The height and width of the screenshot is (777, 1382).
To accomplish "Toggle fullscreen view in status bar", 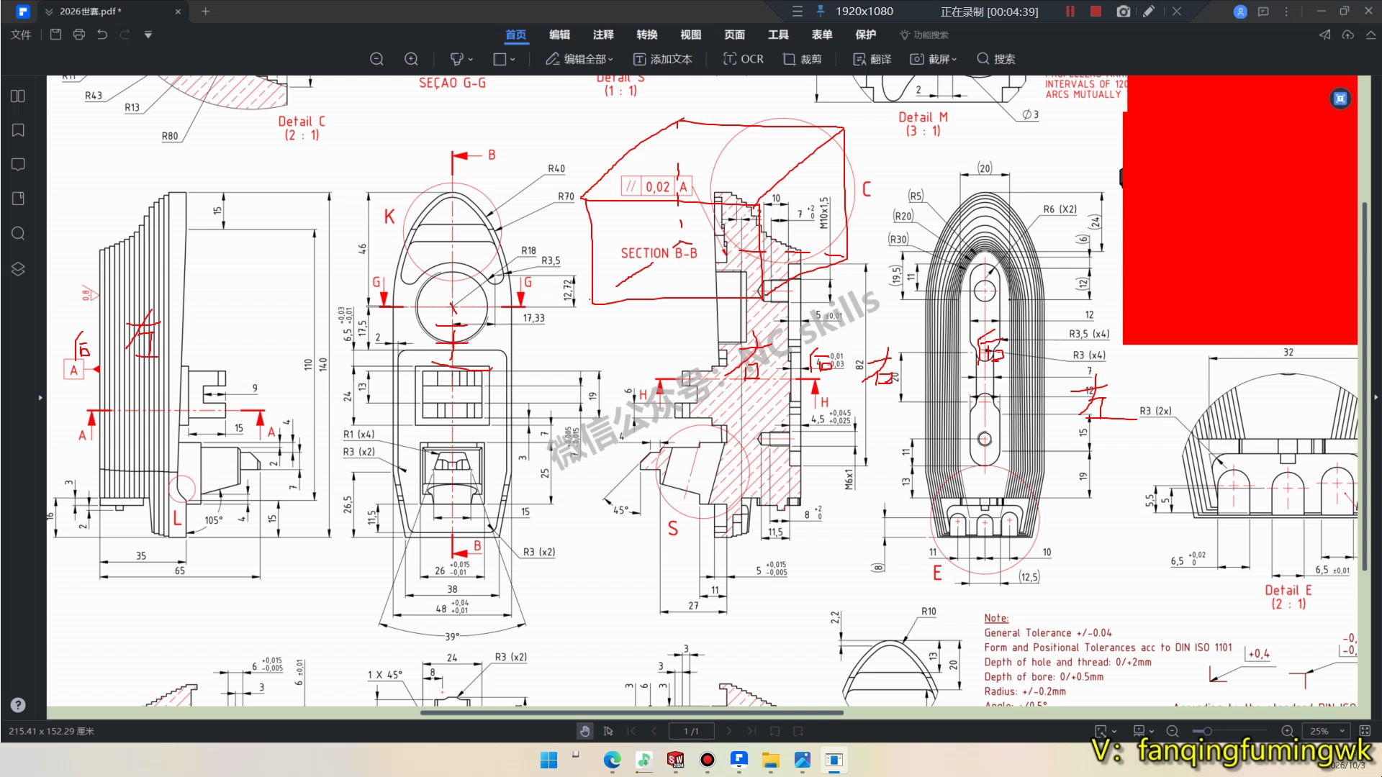I will 1365,731.
